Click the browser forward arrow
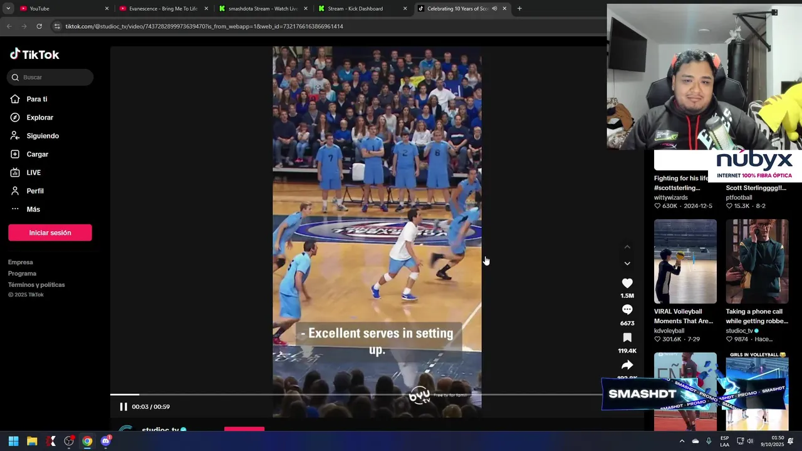This screenshot has width=802, height=451. click(24, 26)
